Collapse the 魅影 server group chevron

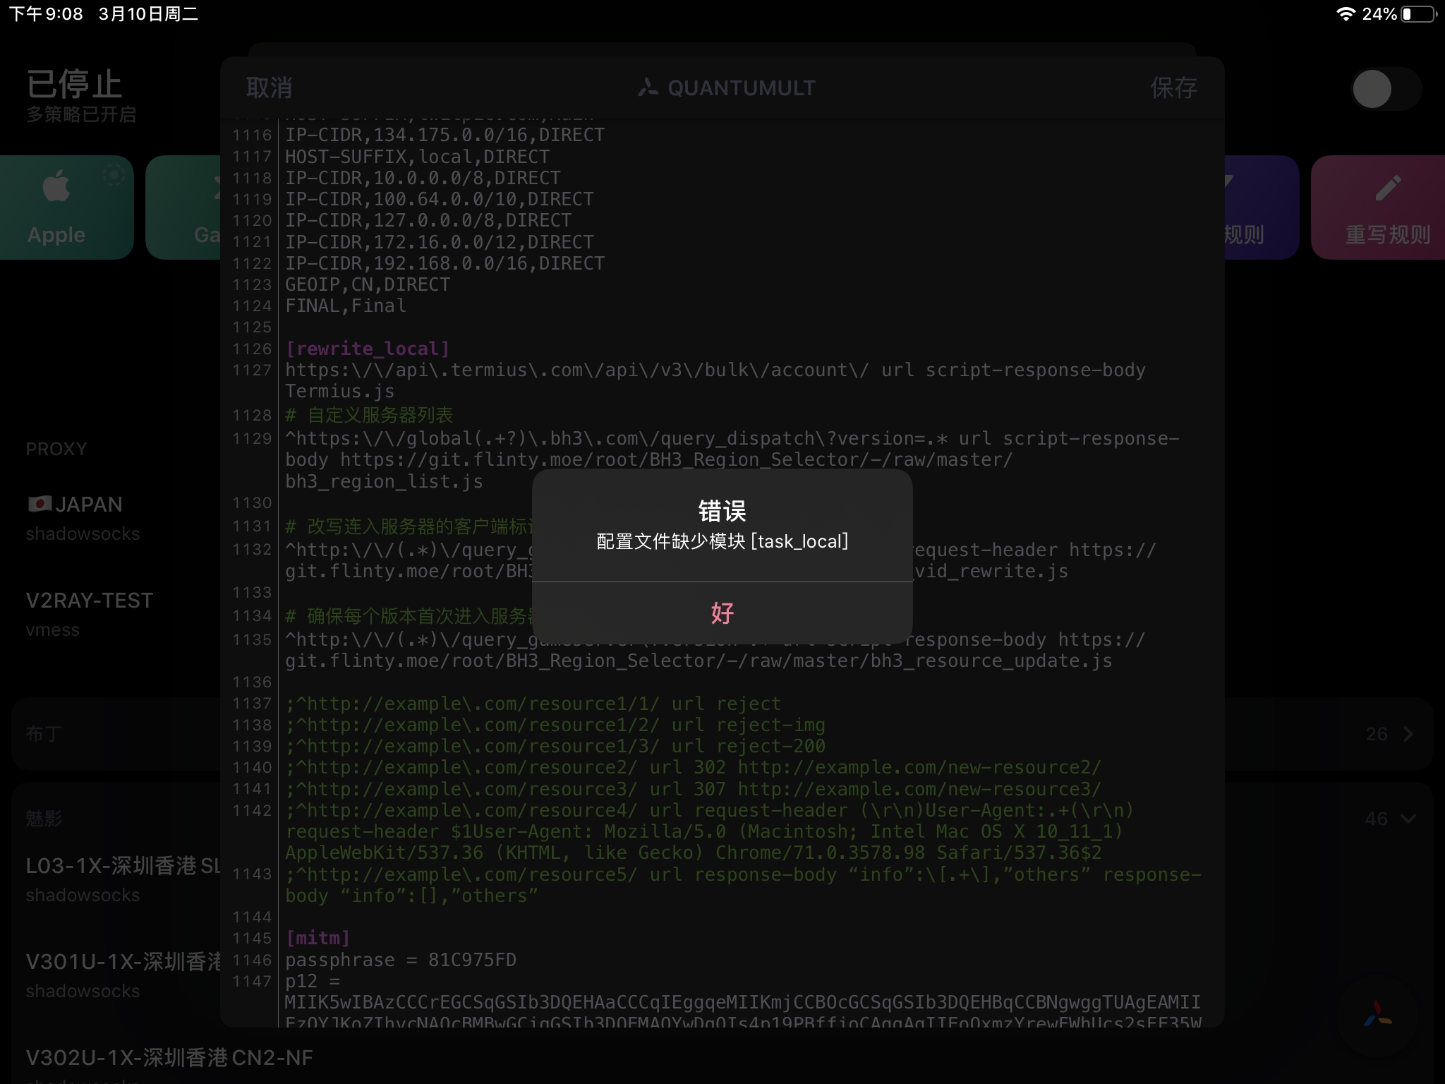tap(1408, 819)
